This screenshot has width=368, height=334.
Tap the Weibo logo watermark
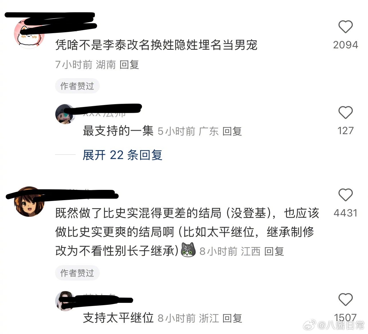310,325
